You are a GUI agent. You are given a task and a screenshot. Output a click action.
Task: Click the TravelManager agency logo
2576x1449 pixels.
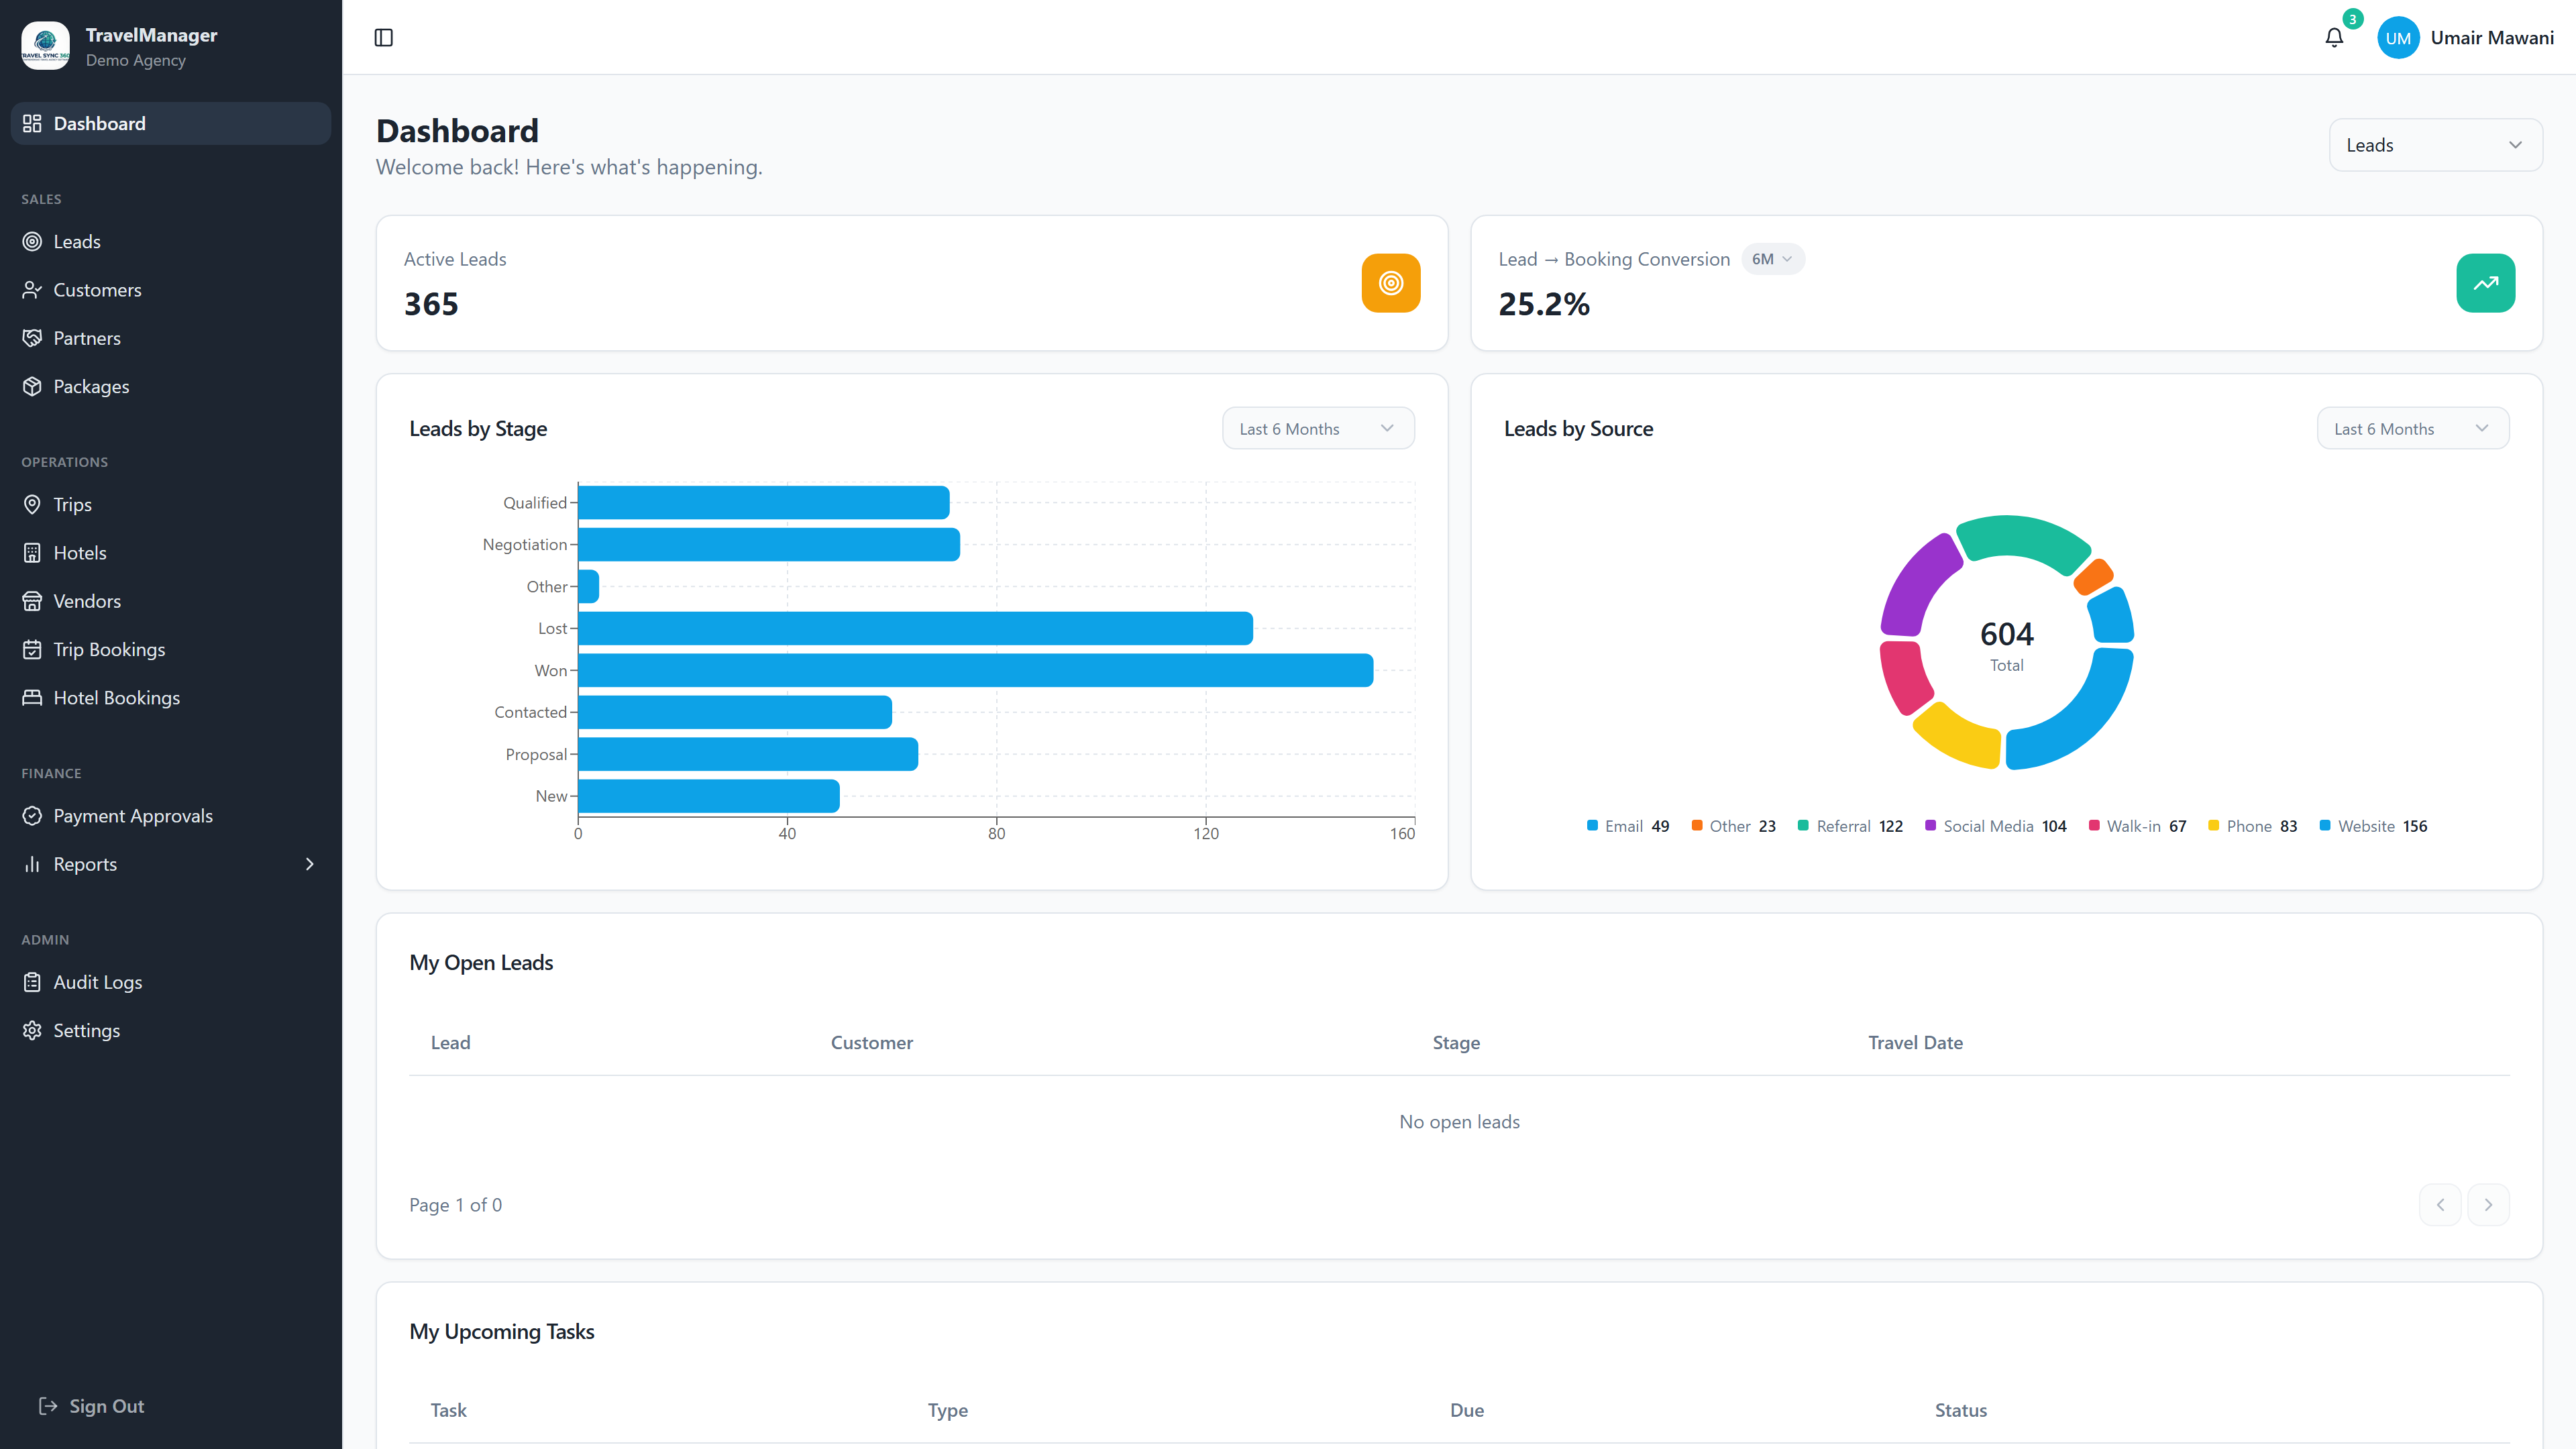click(x=45, y=46)
